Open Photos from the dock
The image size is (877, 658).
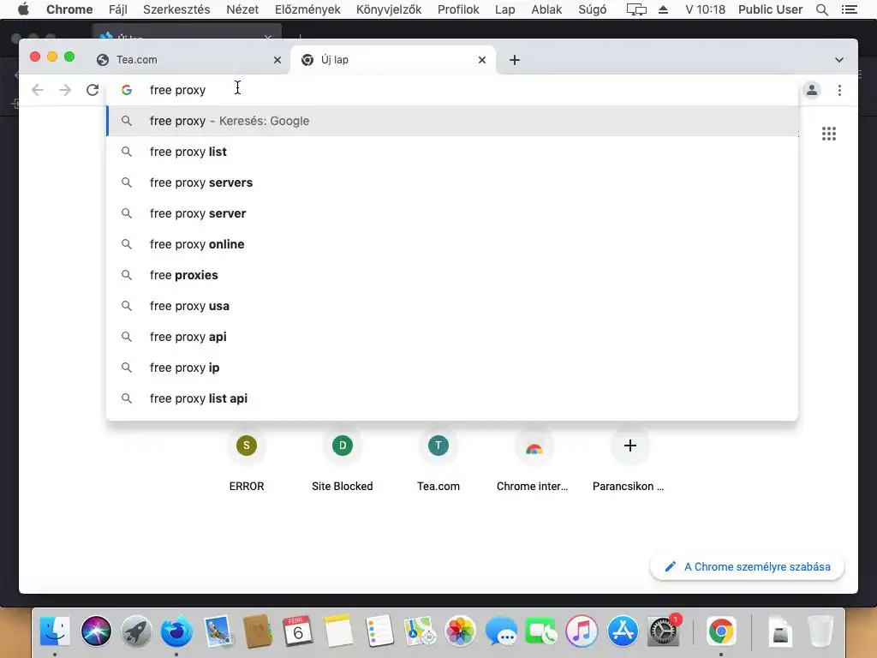(x=460, y=631)
